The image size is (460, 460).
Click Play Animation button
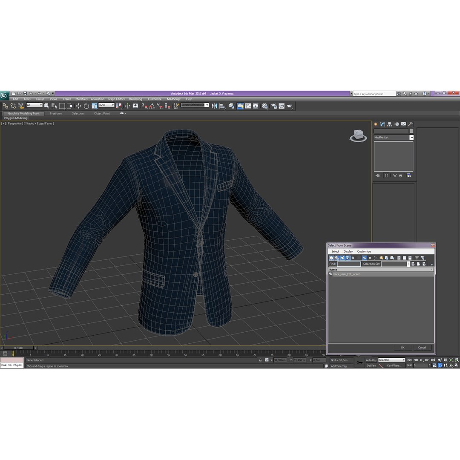tap(421, 360)
